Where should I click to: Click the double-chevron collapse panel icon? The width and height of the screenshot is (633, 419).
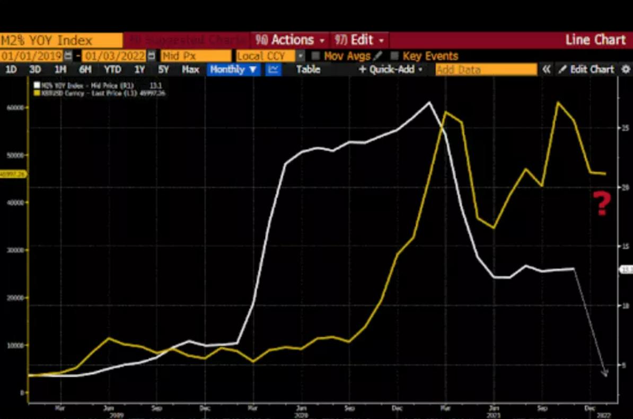(546, 69)
